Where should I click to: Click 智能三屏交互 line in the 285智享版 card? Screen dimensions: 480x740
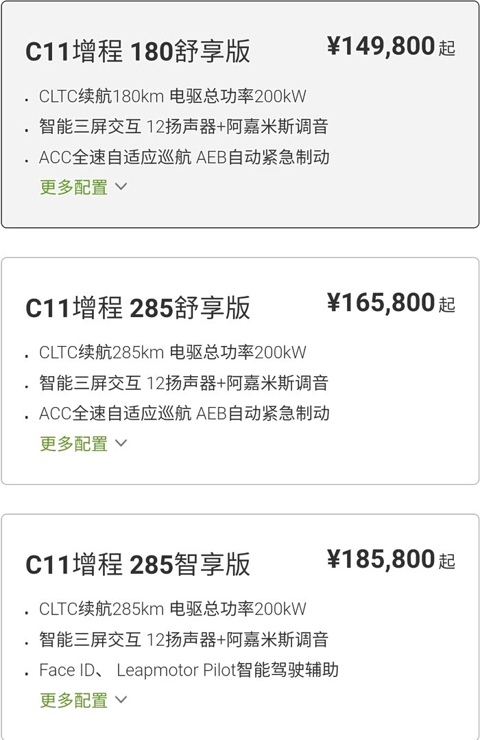(184, 640)
